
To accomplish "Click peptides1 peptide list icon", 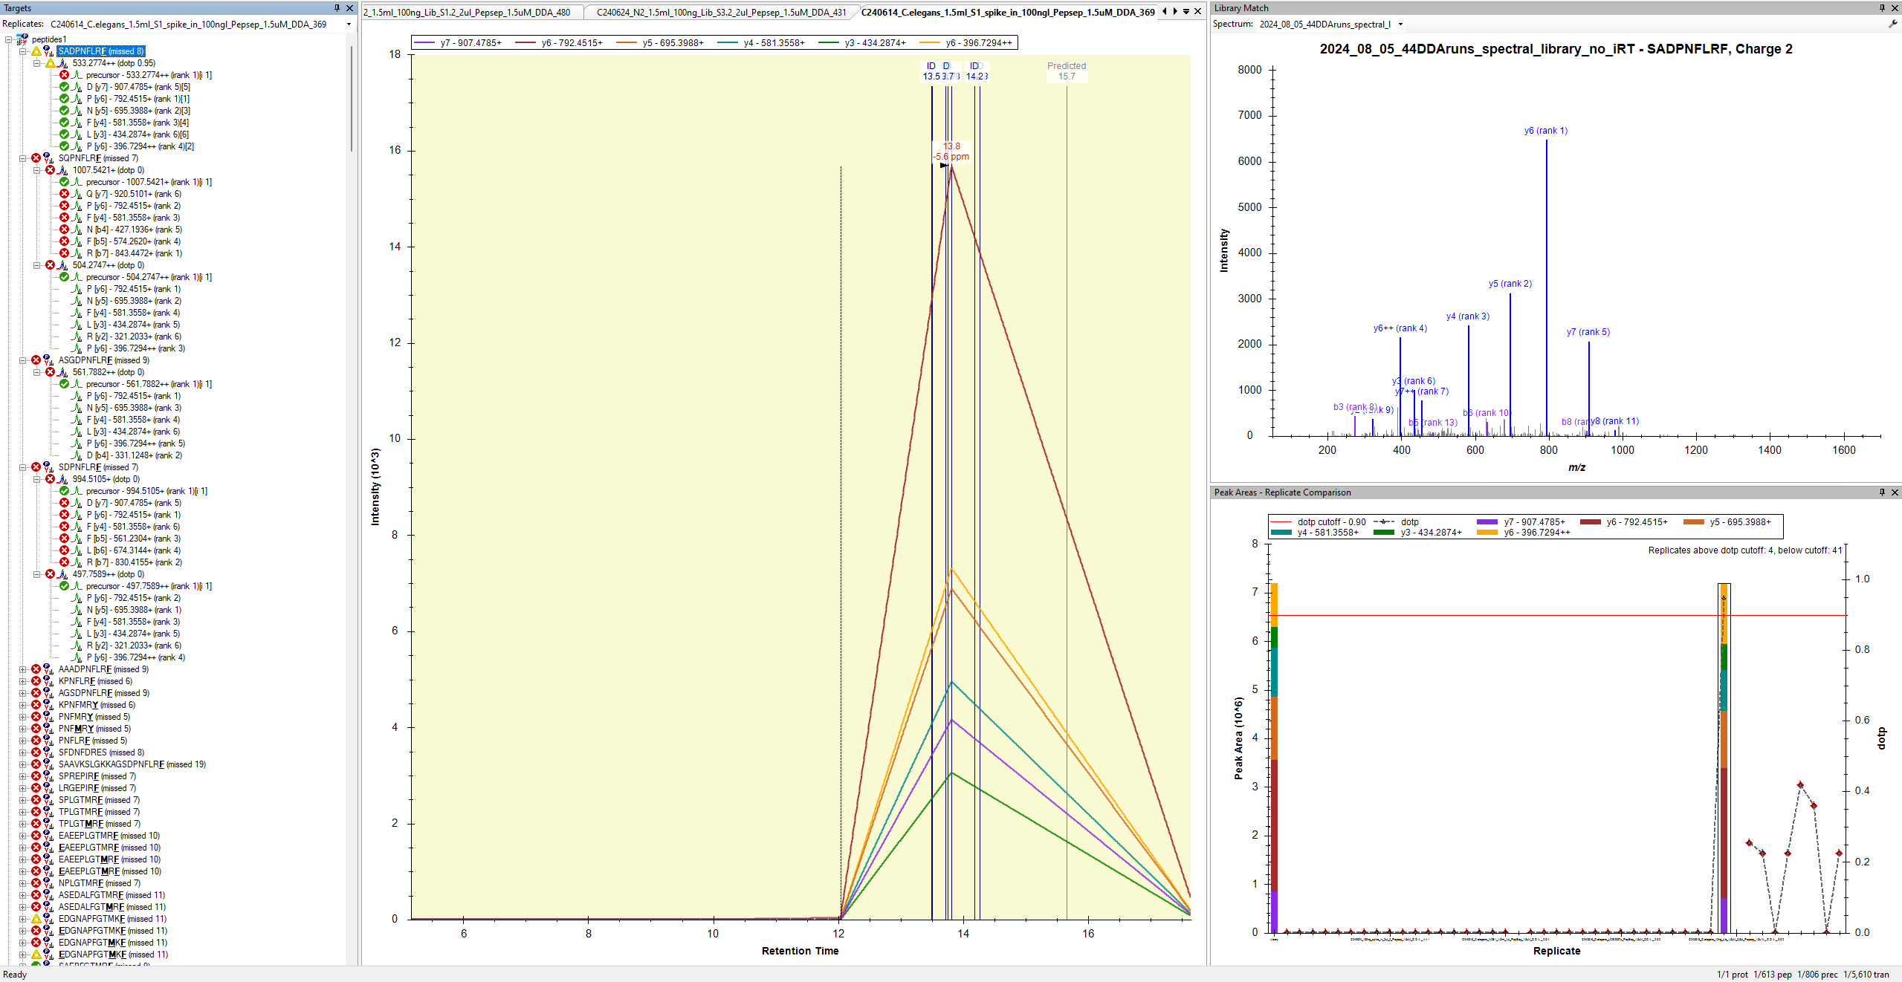I will coord(22,39).
